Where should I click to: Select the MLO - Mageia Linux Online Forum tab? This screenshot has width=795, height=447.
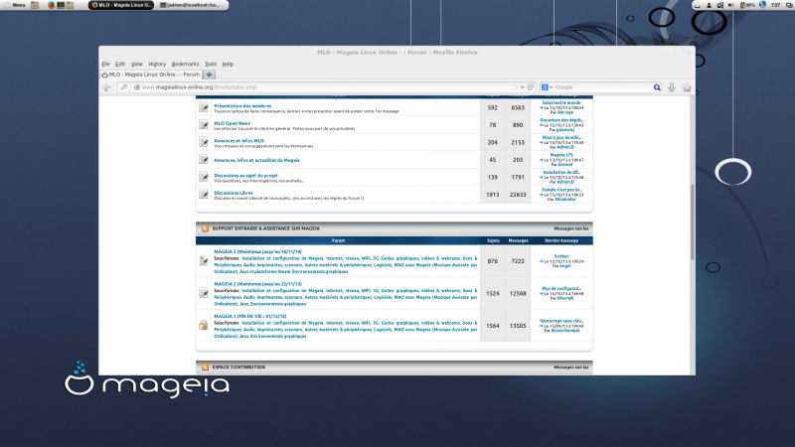point(151,74)
